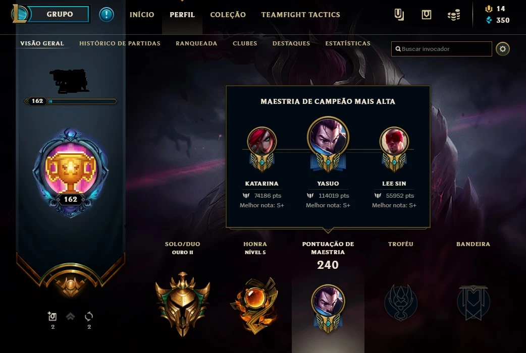Click the reroll refresh icon under the banner
Screen dimensions: 526x353
pyautogui.click(x=89, y=316)
